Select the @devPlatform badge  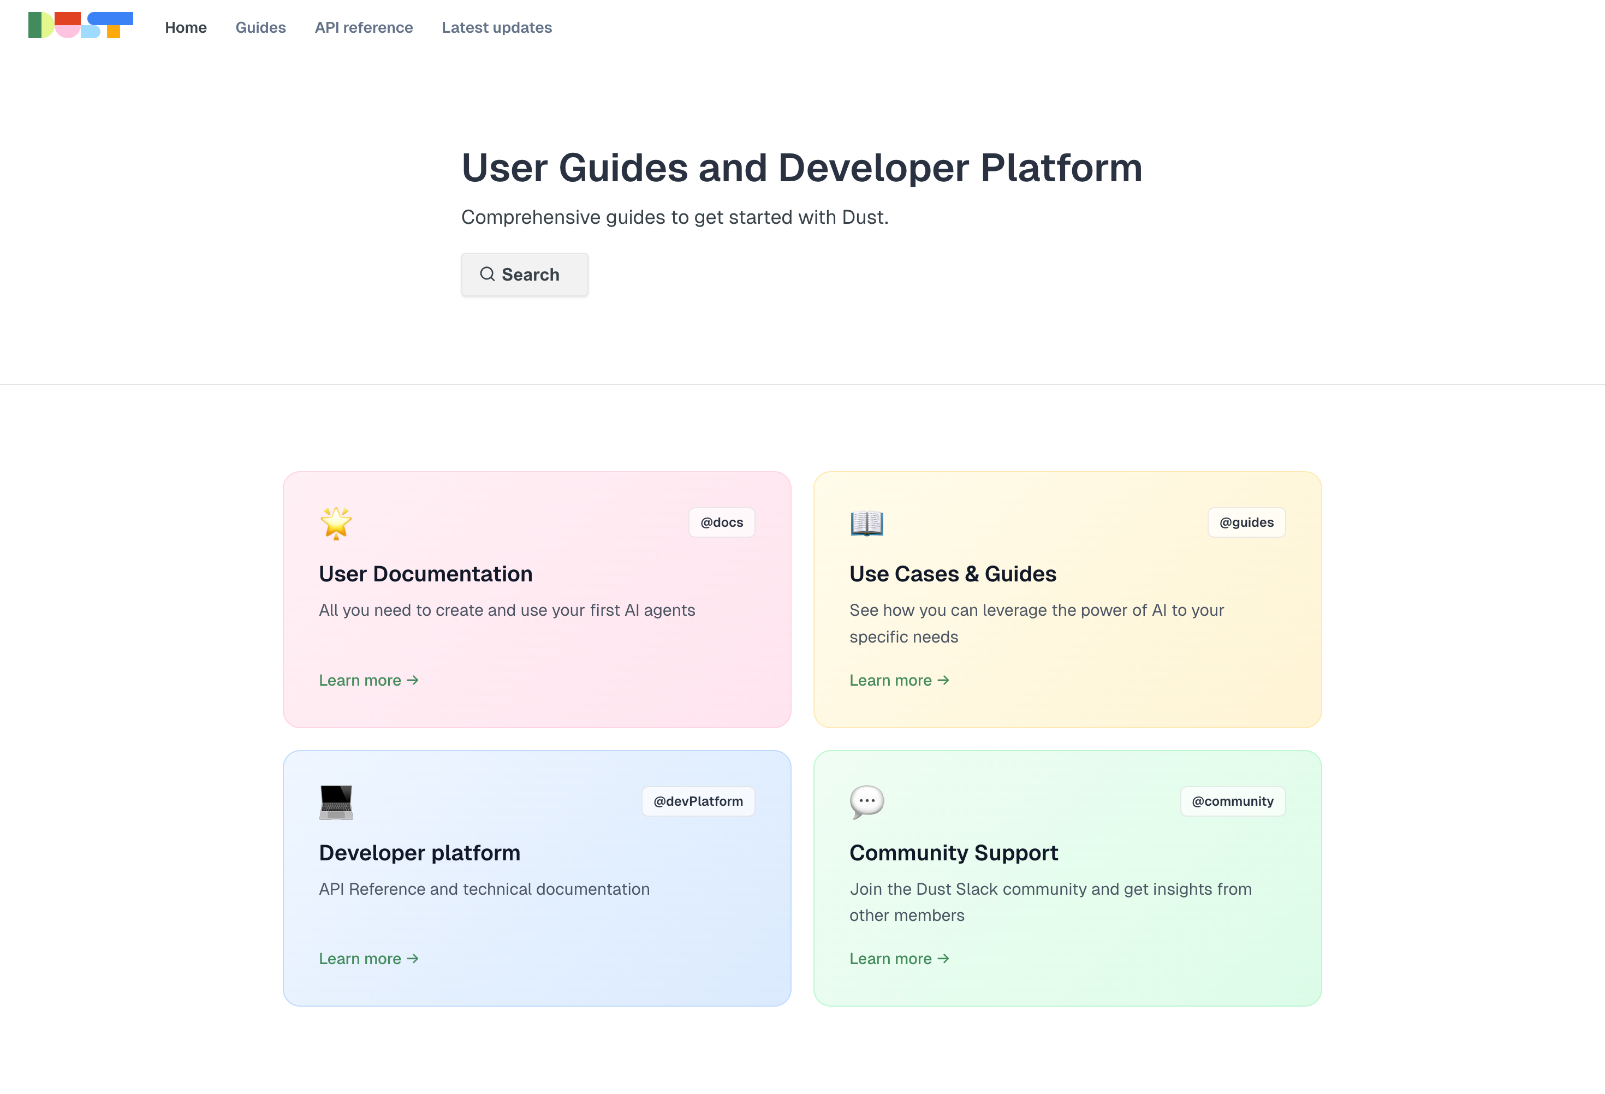[x=698, y=801]
